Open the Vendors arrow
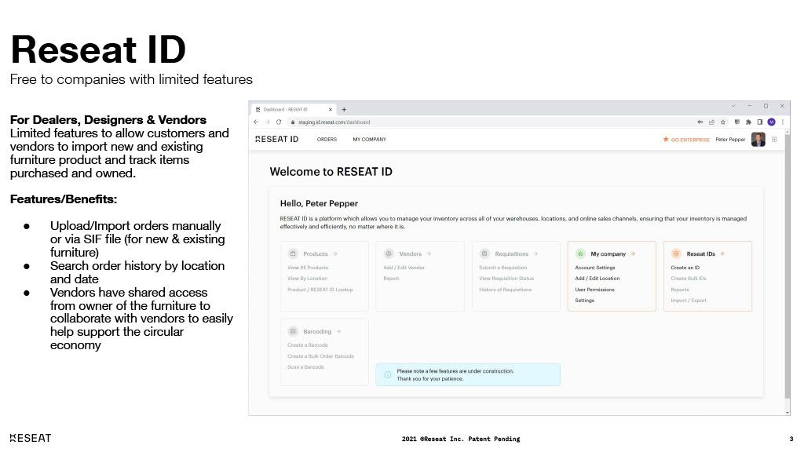The image size is (804, 452). 429,253
